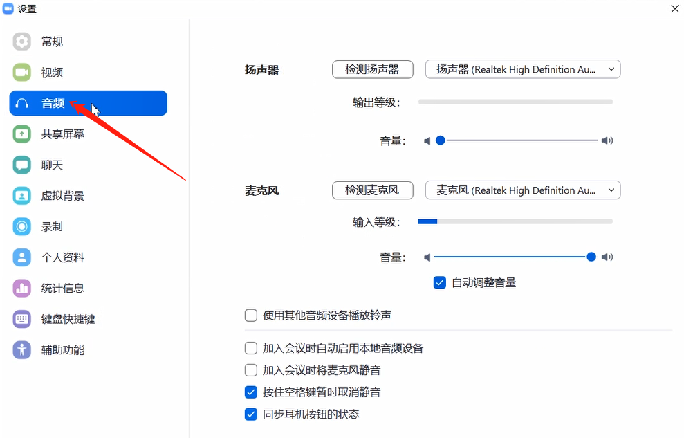The image size is (684, 438).
Task: Expand the speaker (扬声器) device dropdown
Action: 523,69
